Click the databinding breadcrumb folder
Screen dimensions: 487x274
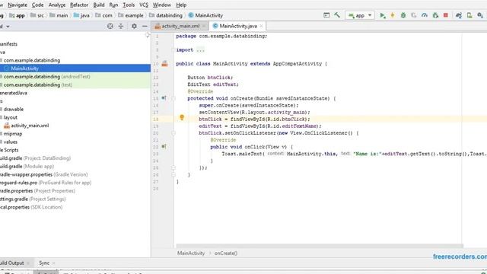[x=166, y=15]
